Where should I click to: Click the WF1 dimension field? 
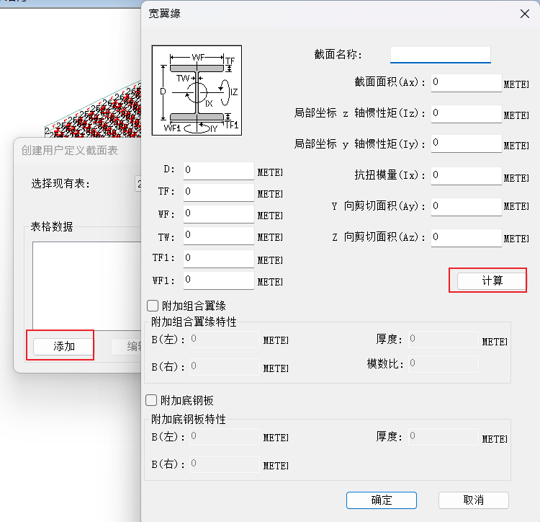pos(219,280)
